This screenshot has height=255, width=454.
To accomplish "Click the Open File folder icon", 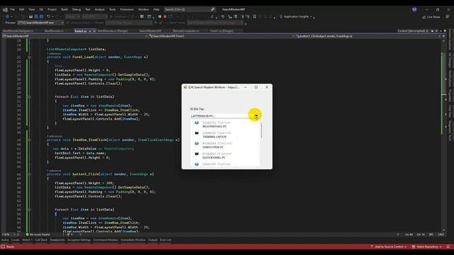I will point(31,17).
